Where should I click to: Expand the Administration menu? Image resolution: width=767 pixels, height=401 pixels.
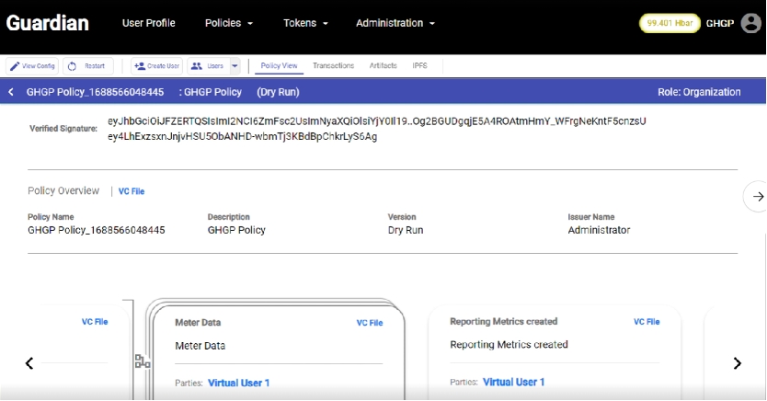pos(395,23)
